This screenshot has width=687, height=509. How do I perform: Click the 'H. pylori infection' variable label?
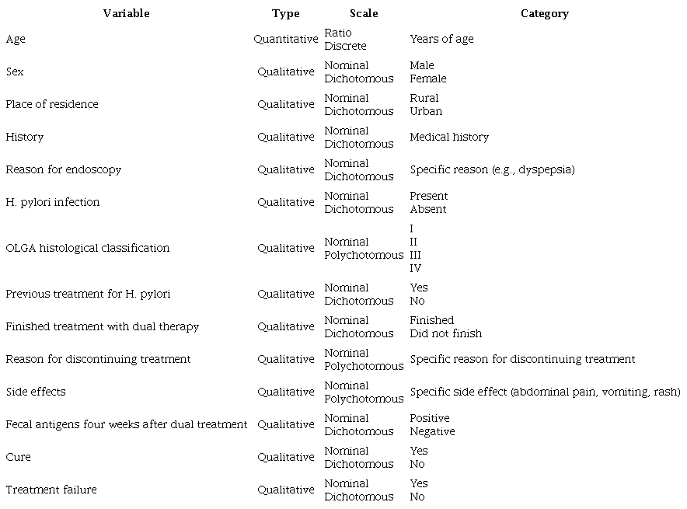coord(53,202)
